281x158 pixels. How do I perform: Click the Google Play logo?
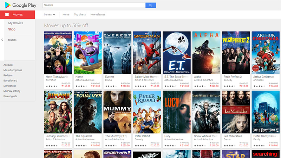click(21, 5)
